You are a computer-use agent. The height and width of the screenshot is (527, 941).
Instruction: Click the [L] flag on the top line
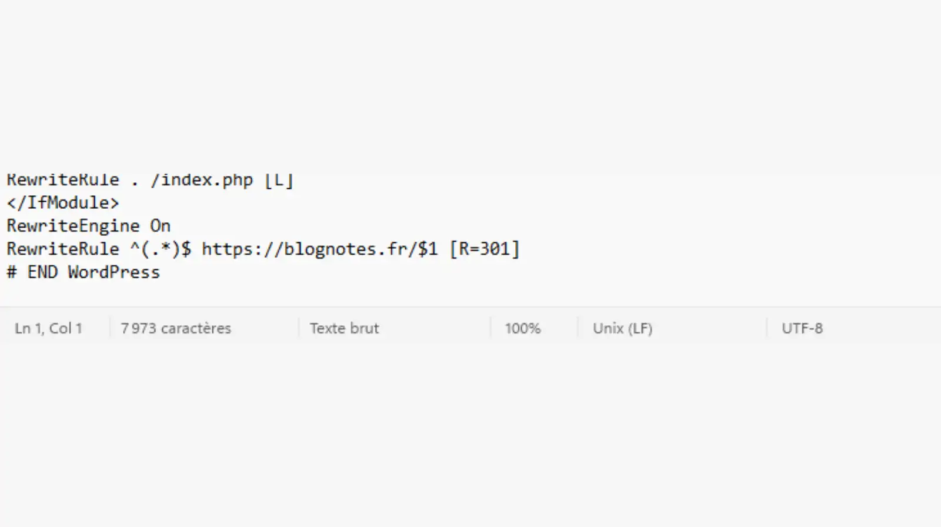click(279, 181)
